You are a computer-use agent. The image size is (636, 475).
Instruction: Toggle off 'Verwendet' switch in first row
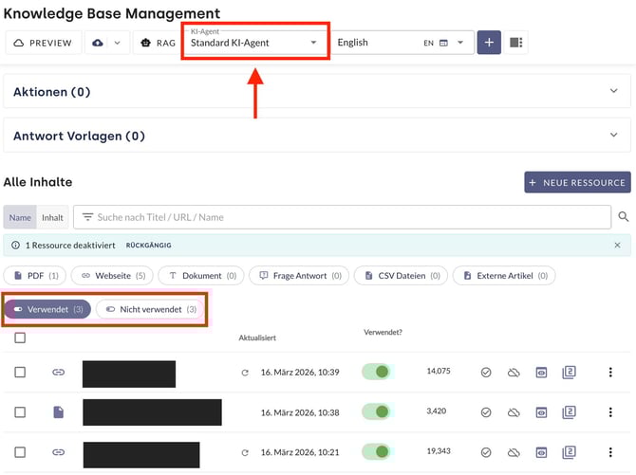(x=376, y=373)
